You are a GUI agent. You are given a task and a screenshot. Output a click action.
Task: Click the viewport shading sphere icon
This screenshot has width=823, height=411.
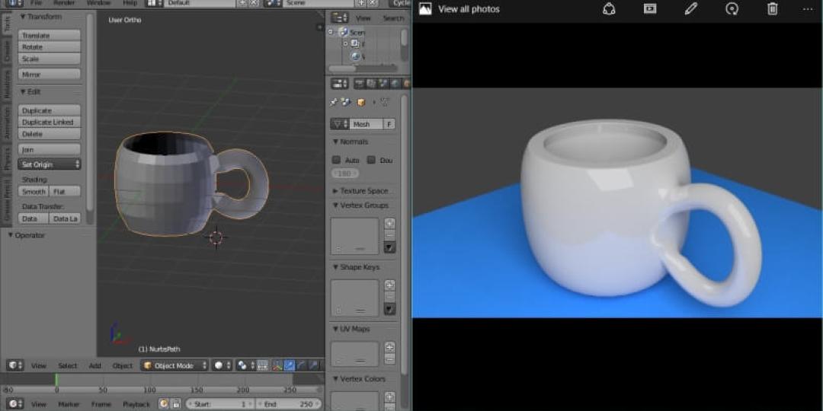[219, 365]
